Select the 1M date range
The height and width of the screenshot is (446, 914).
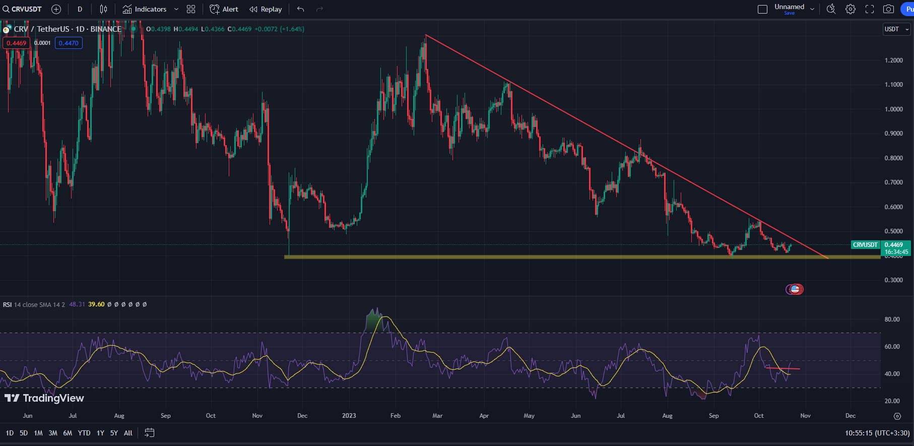coord(38,433)
